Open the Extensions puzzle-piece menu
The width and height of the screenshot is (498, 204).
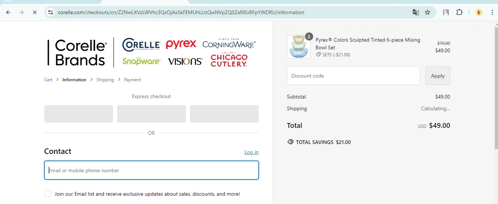pos(459,12)
